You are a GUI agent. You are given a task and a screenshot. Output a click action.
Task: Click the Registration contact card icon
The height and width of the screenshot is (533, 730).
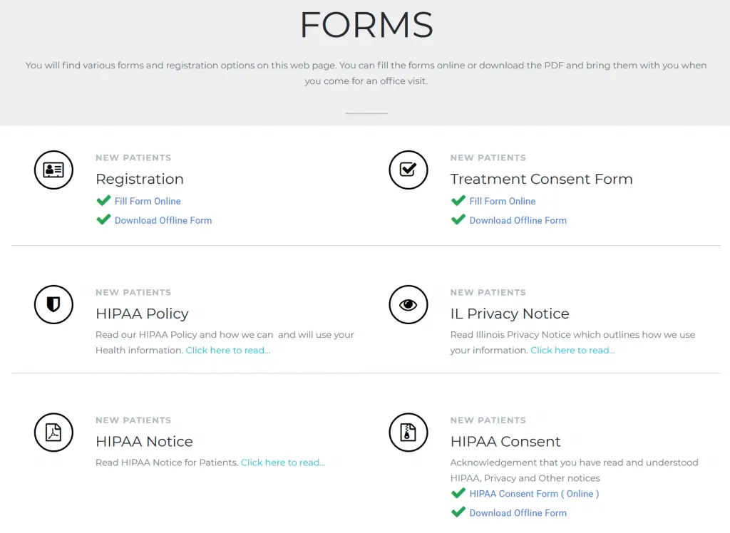pos(53,170)
